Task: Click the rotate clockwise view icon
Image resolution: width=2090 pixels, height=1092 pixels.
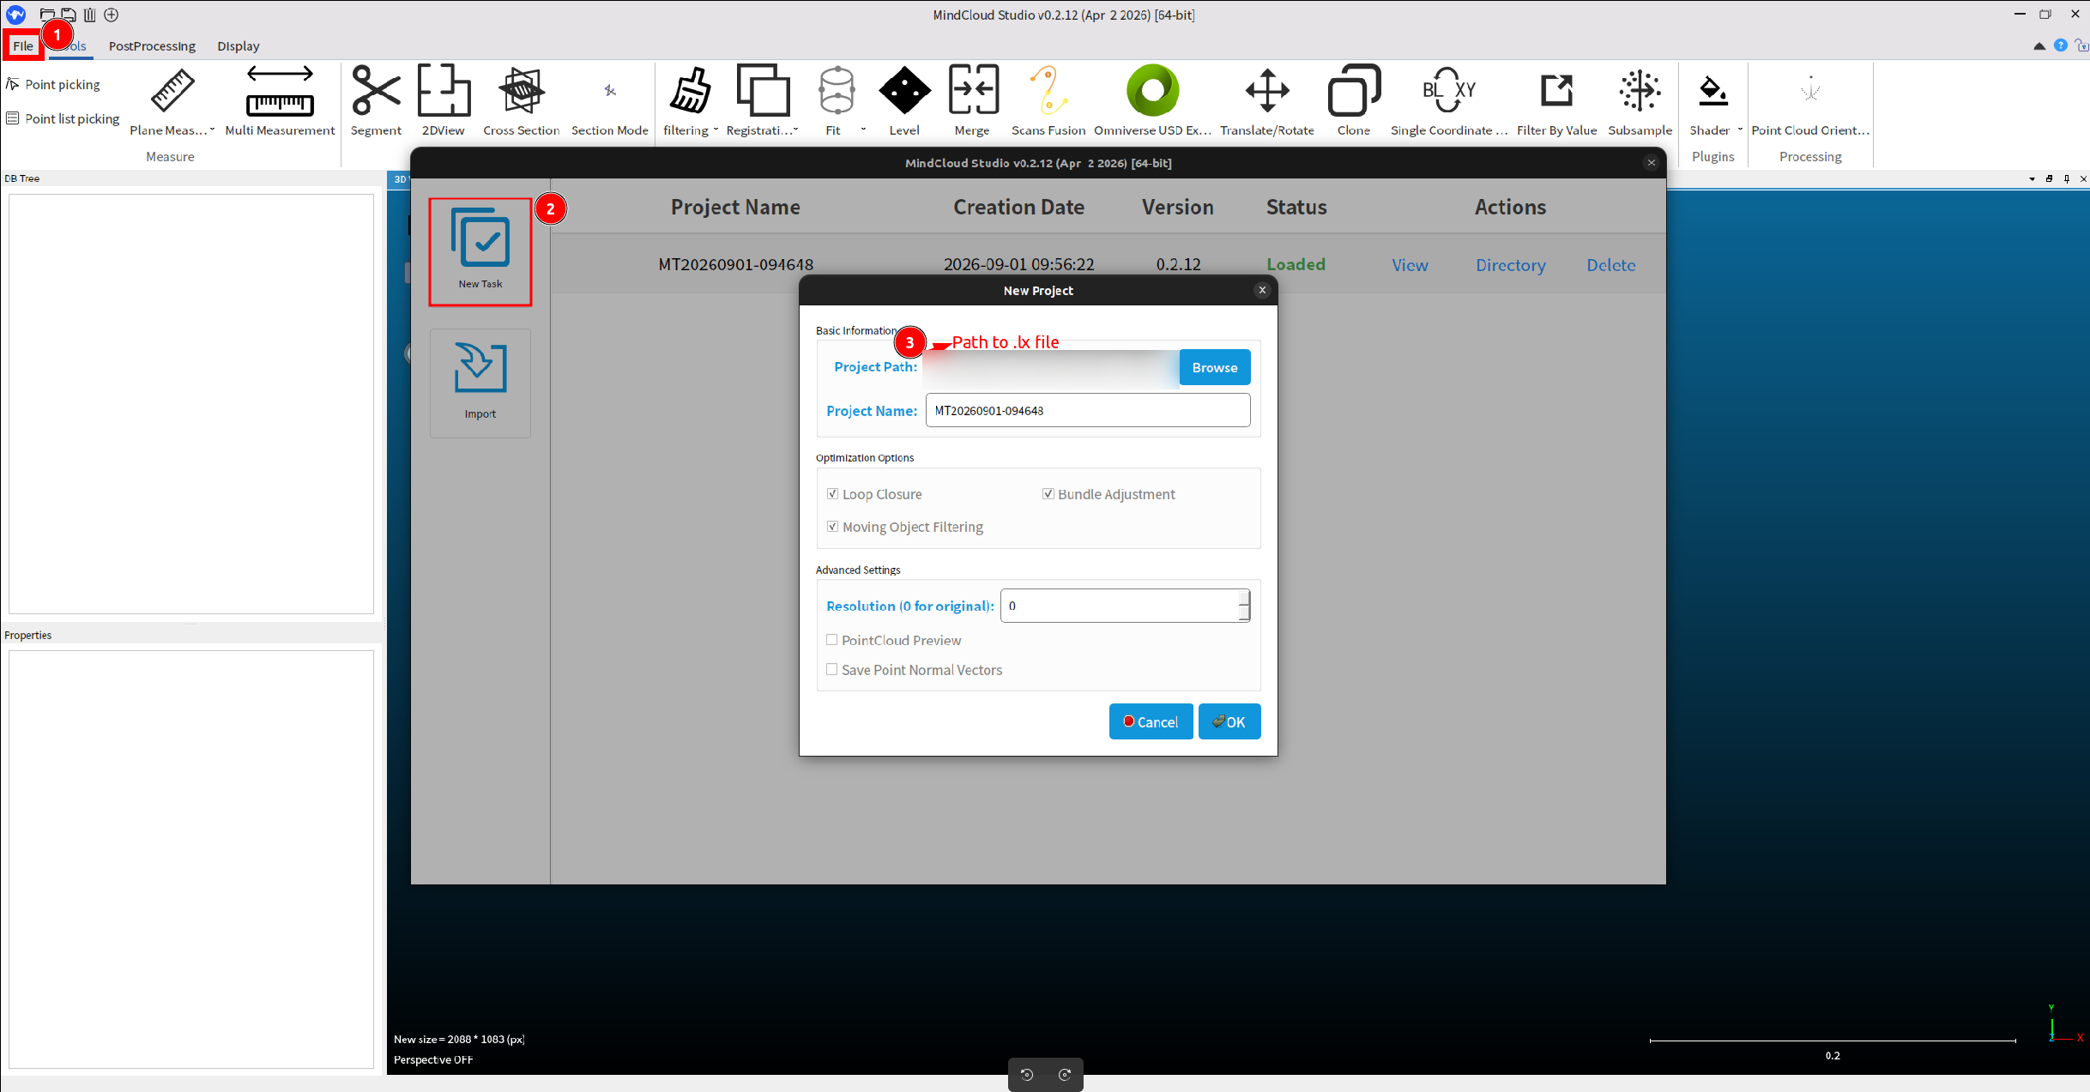Action: tap(1065, 1075)
